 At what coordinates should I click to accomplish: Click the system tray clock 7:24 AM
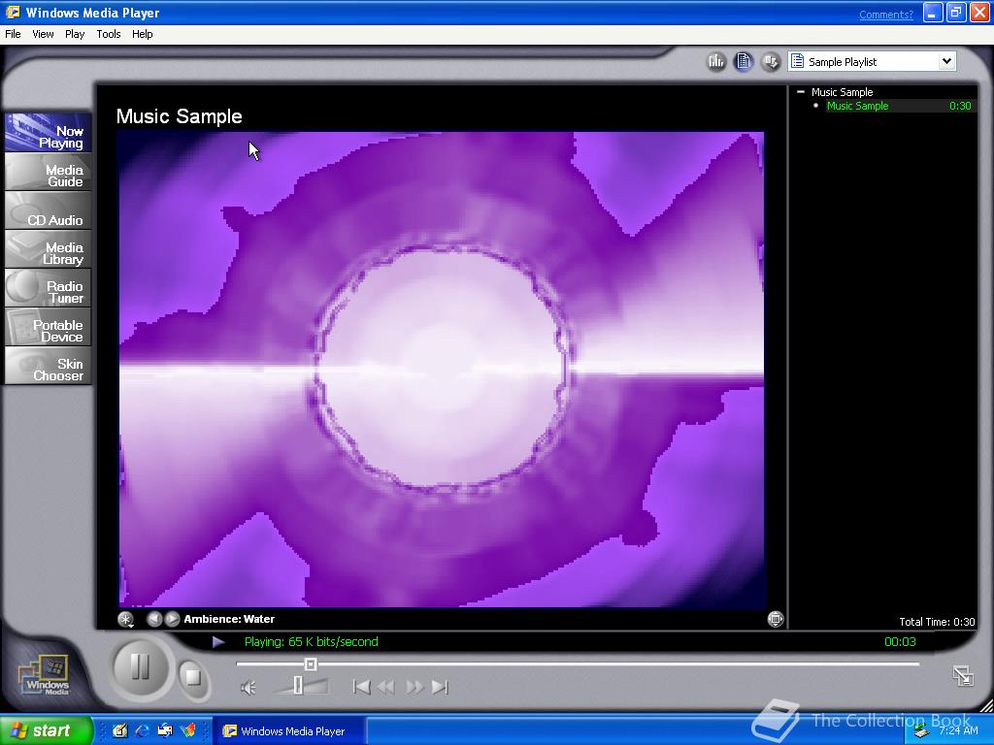[x=958, y=730]
